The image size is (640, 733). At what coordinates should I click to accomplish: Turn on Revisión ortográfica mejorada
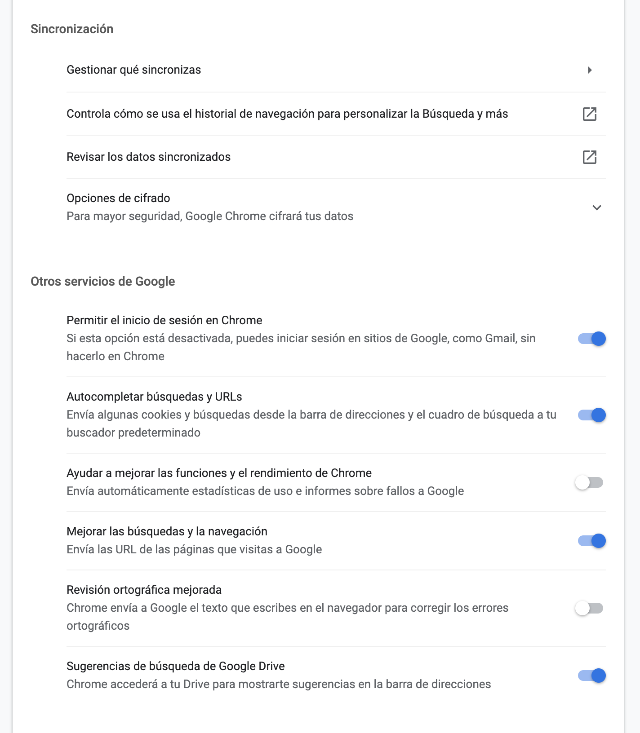coord(589,608)
